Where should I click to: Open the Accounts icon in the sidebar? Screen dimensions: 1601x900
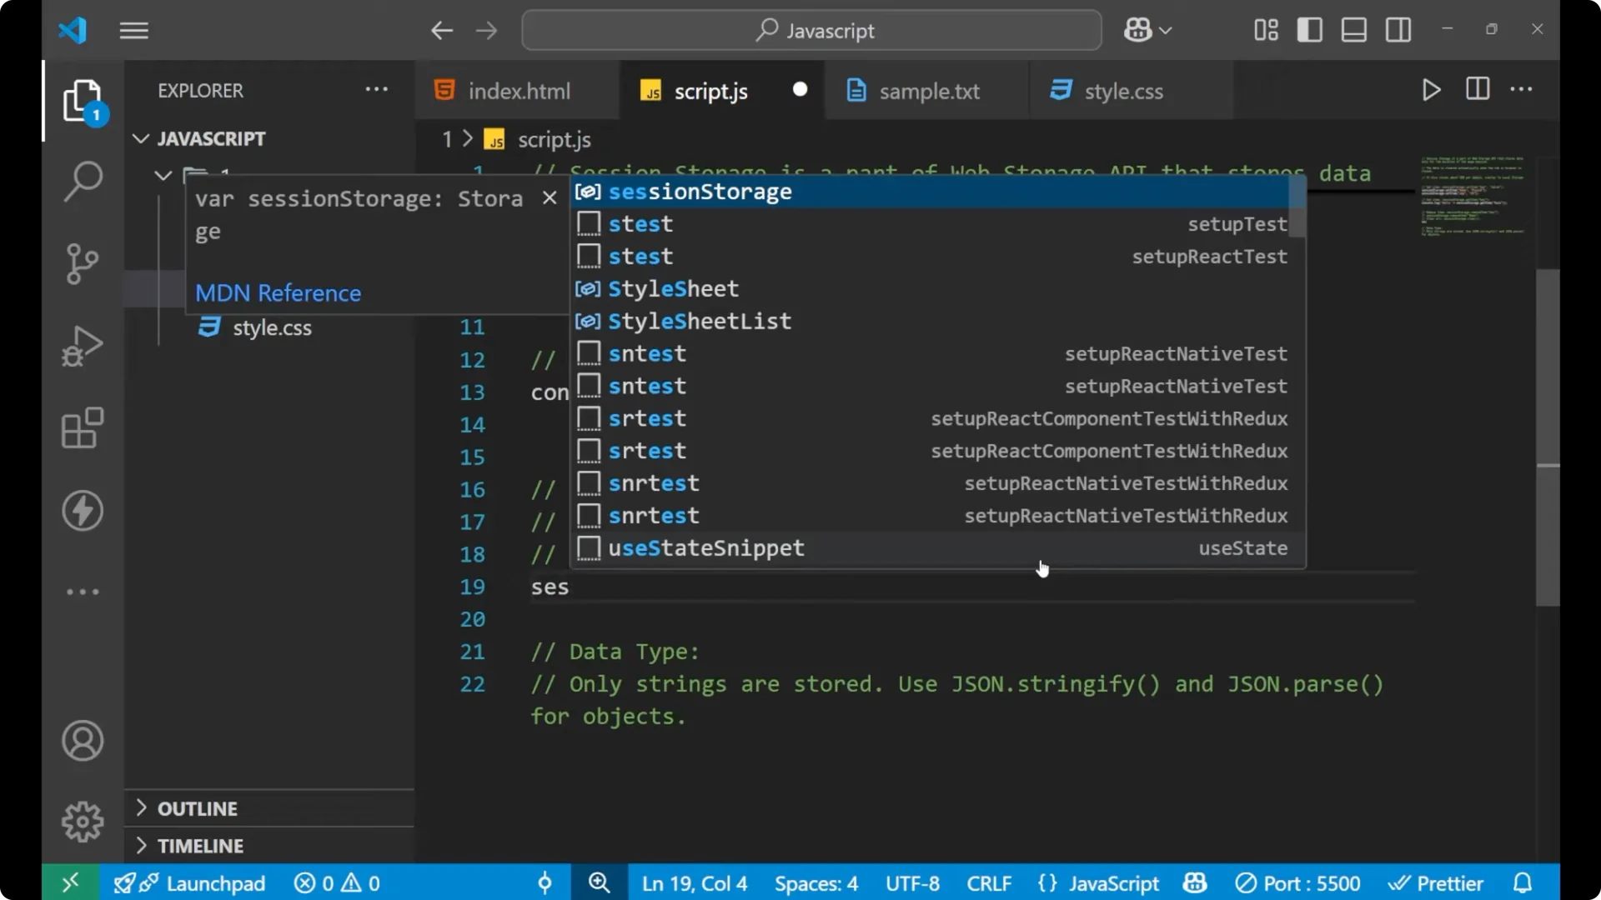[x=82, y=741]
